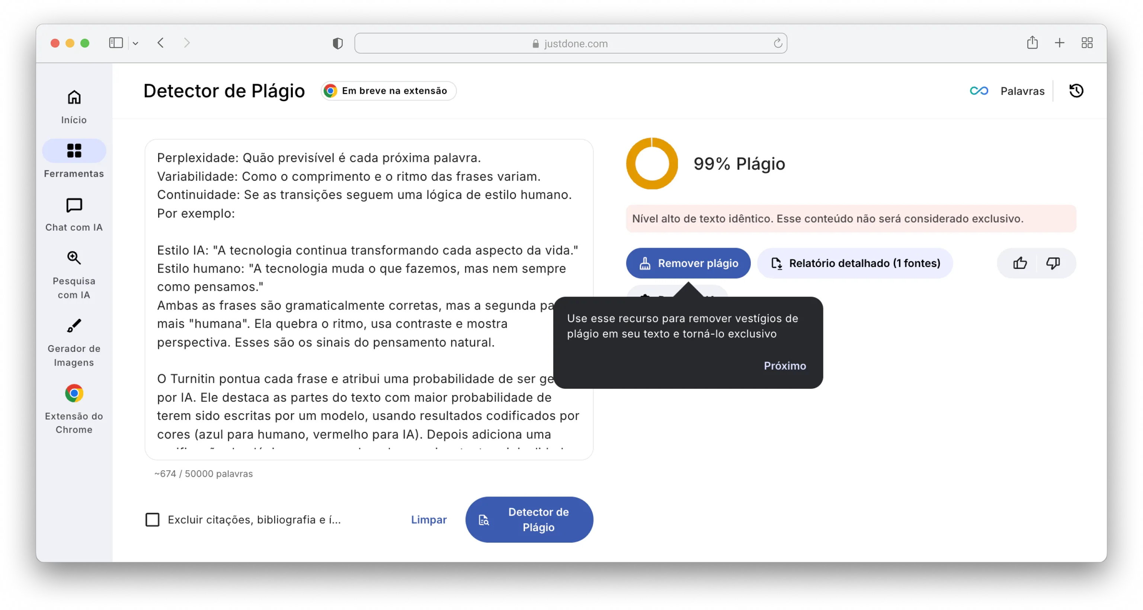Click the justdone.com address bar
1143x610 pixels.
point(571,44)
